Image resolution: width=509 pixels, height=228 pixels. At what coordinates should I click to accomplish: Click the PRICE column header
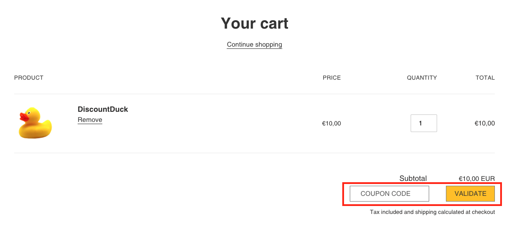[332, 78]
